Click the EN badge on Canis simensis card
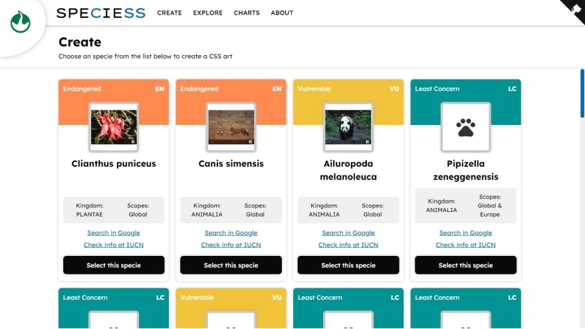The image size is (585, 329). (x=277, y=89)
